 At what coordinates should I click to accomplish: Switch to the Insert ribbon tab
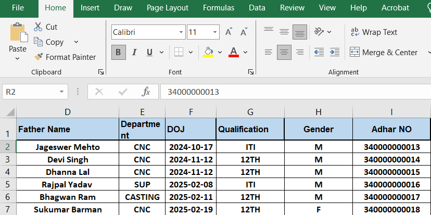[x=90, y=8]
